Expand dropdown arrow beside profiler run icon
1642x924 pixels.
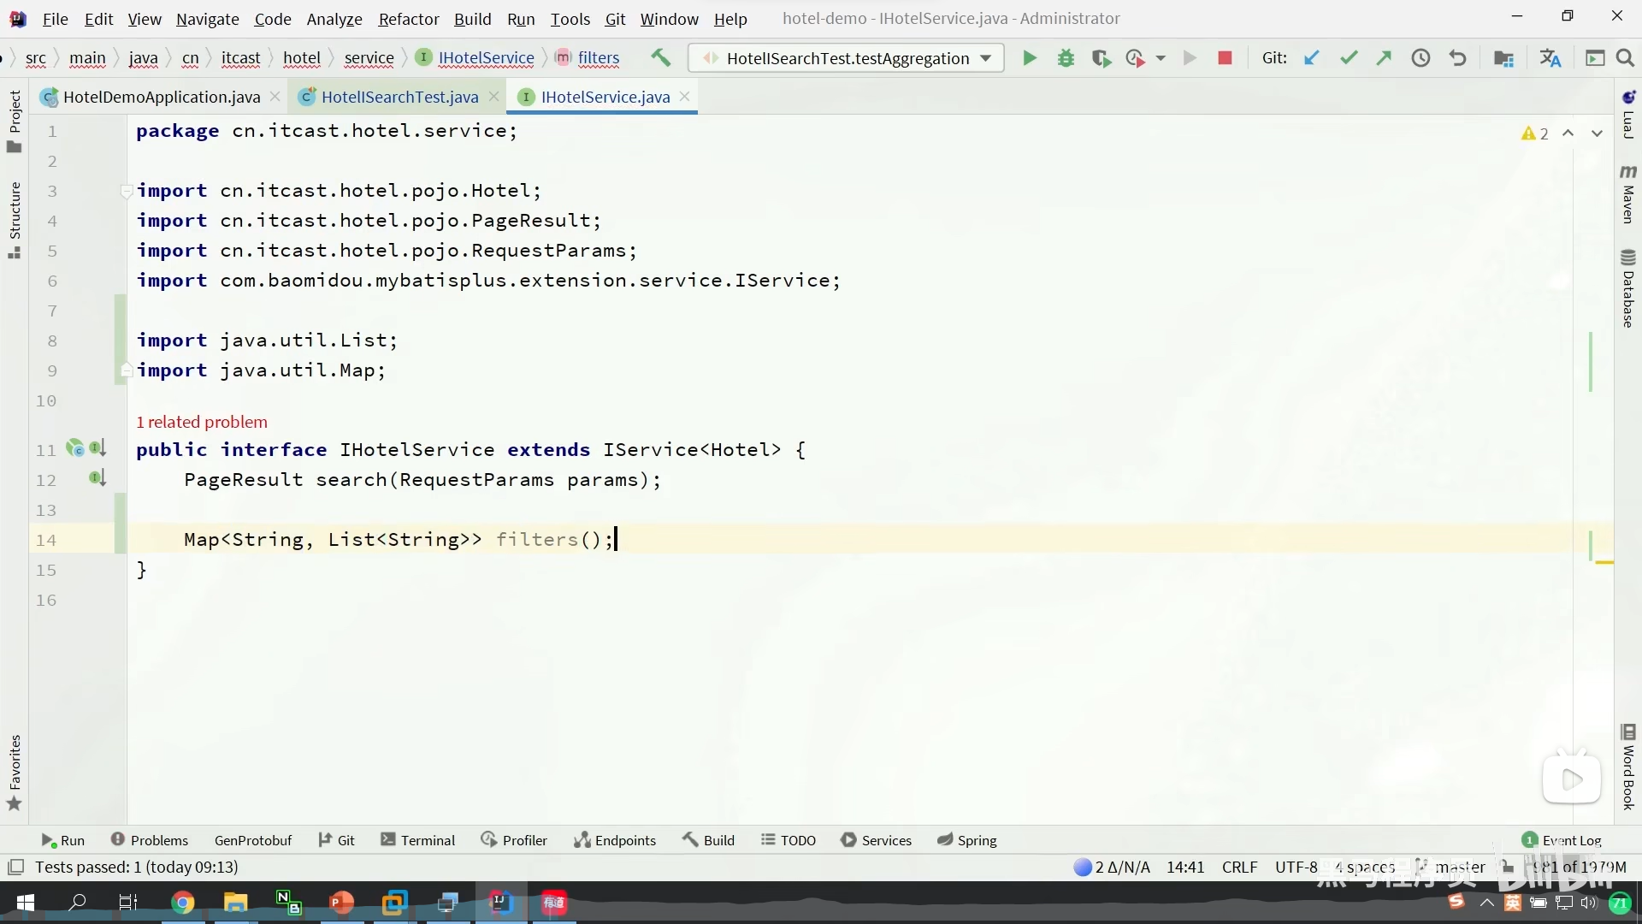1161,58
